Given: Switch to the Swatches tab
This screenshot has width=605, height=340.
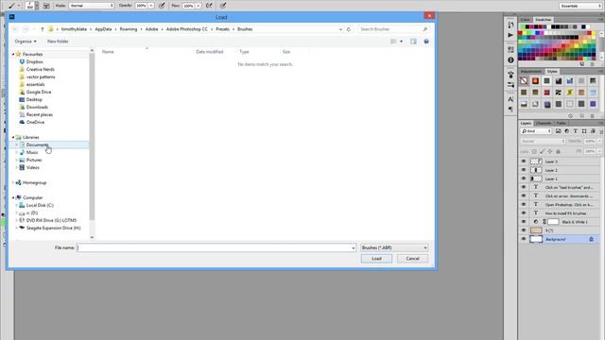Looking at the screenshot, I should click(x=544, y=20).
